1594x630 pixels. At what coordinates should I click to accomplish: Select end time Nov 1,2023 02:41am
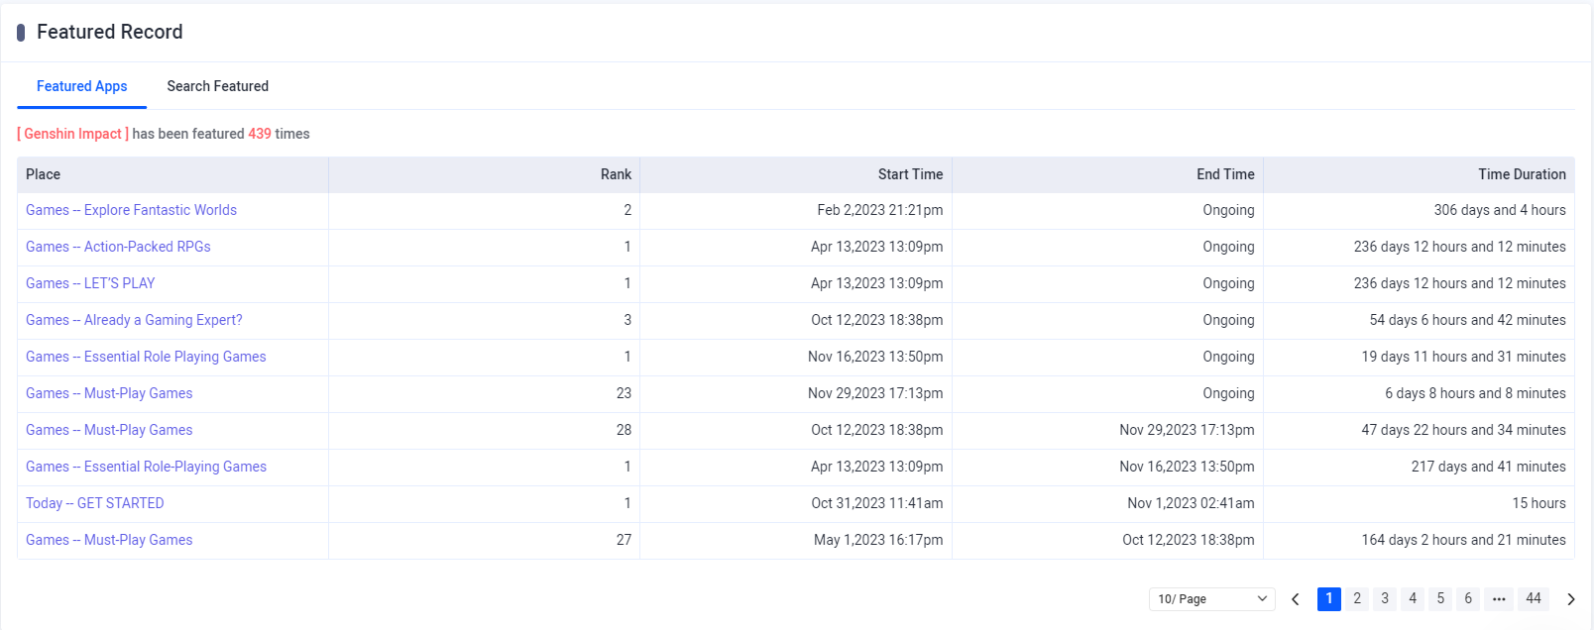[1191, 503]
